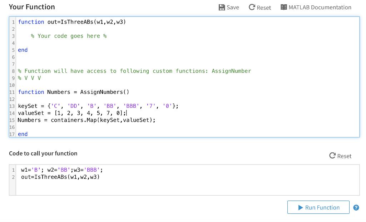This screenshot has height=222, width=366.
Task: Click the w1='B' line in call code
Action: (x=64, y=170)
